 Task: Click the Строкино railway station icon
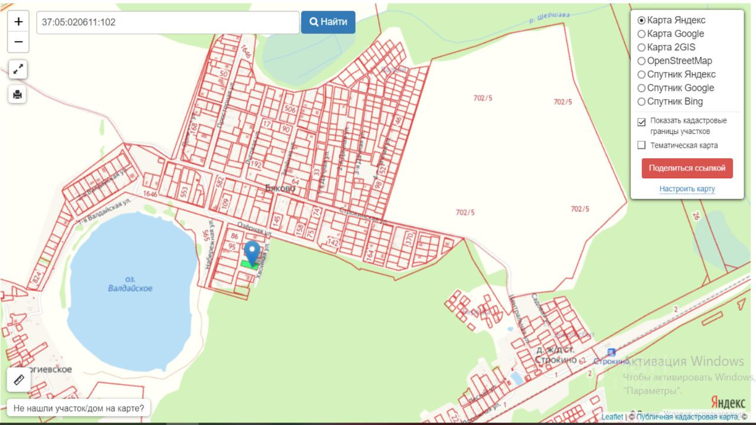(611, 352)
